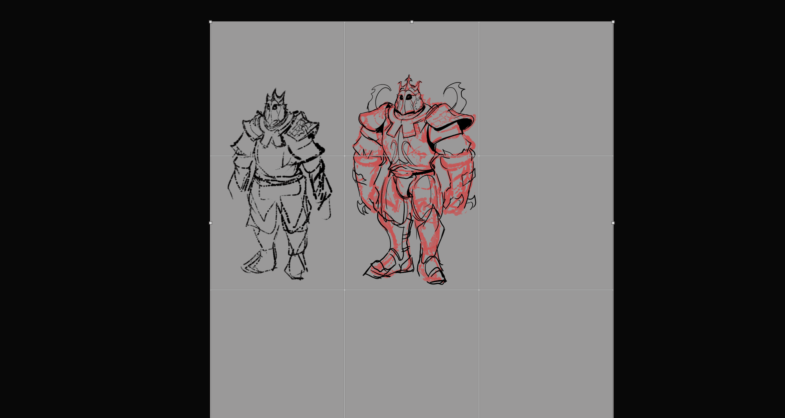Click the empty top-right crop grid cell
The height and width of the screenshot is (418, 785).
point(546,88)
